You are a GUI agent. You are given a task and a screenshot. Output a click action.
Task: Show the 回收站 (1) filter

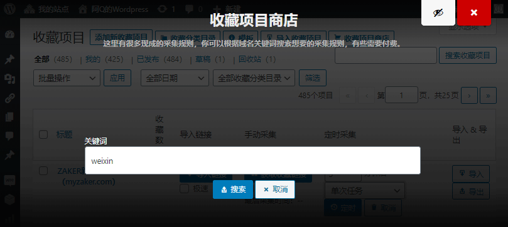tap(257, 59)
